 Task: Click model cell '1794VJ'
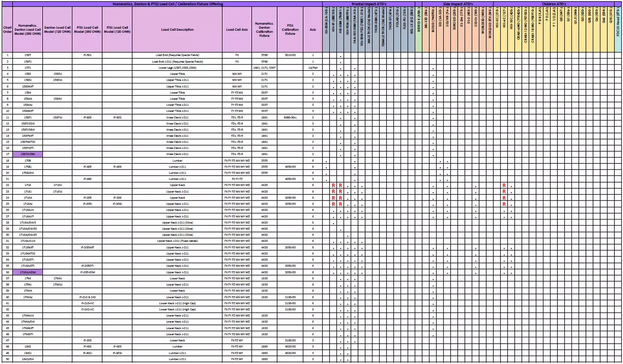[x=57, y=285]
